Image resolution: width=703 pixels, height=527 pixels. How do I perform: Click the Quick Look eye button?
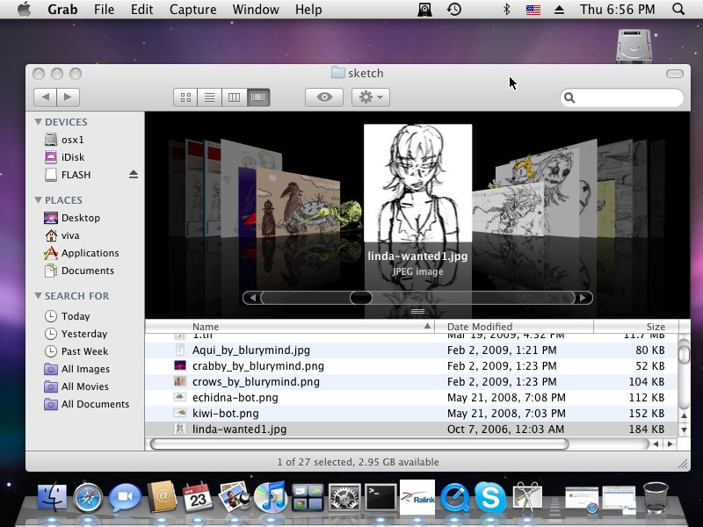(324, 97)
